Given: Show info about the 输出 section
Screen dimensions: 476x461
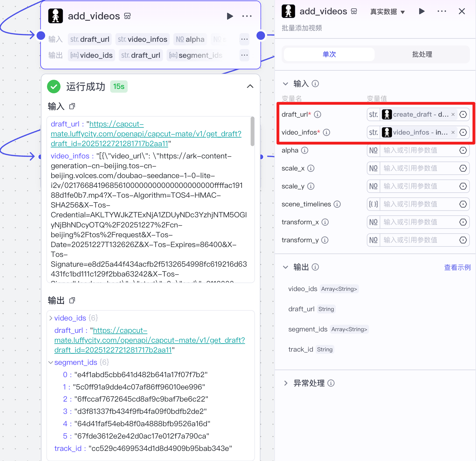Looking at the screenshot, I should coord(315,267).
